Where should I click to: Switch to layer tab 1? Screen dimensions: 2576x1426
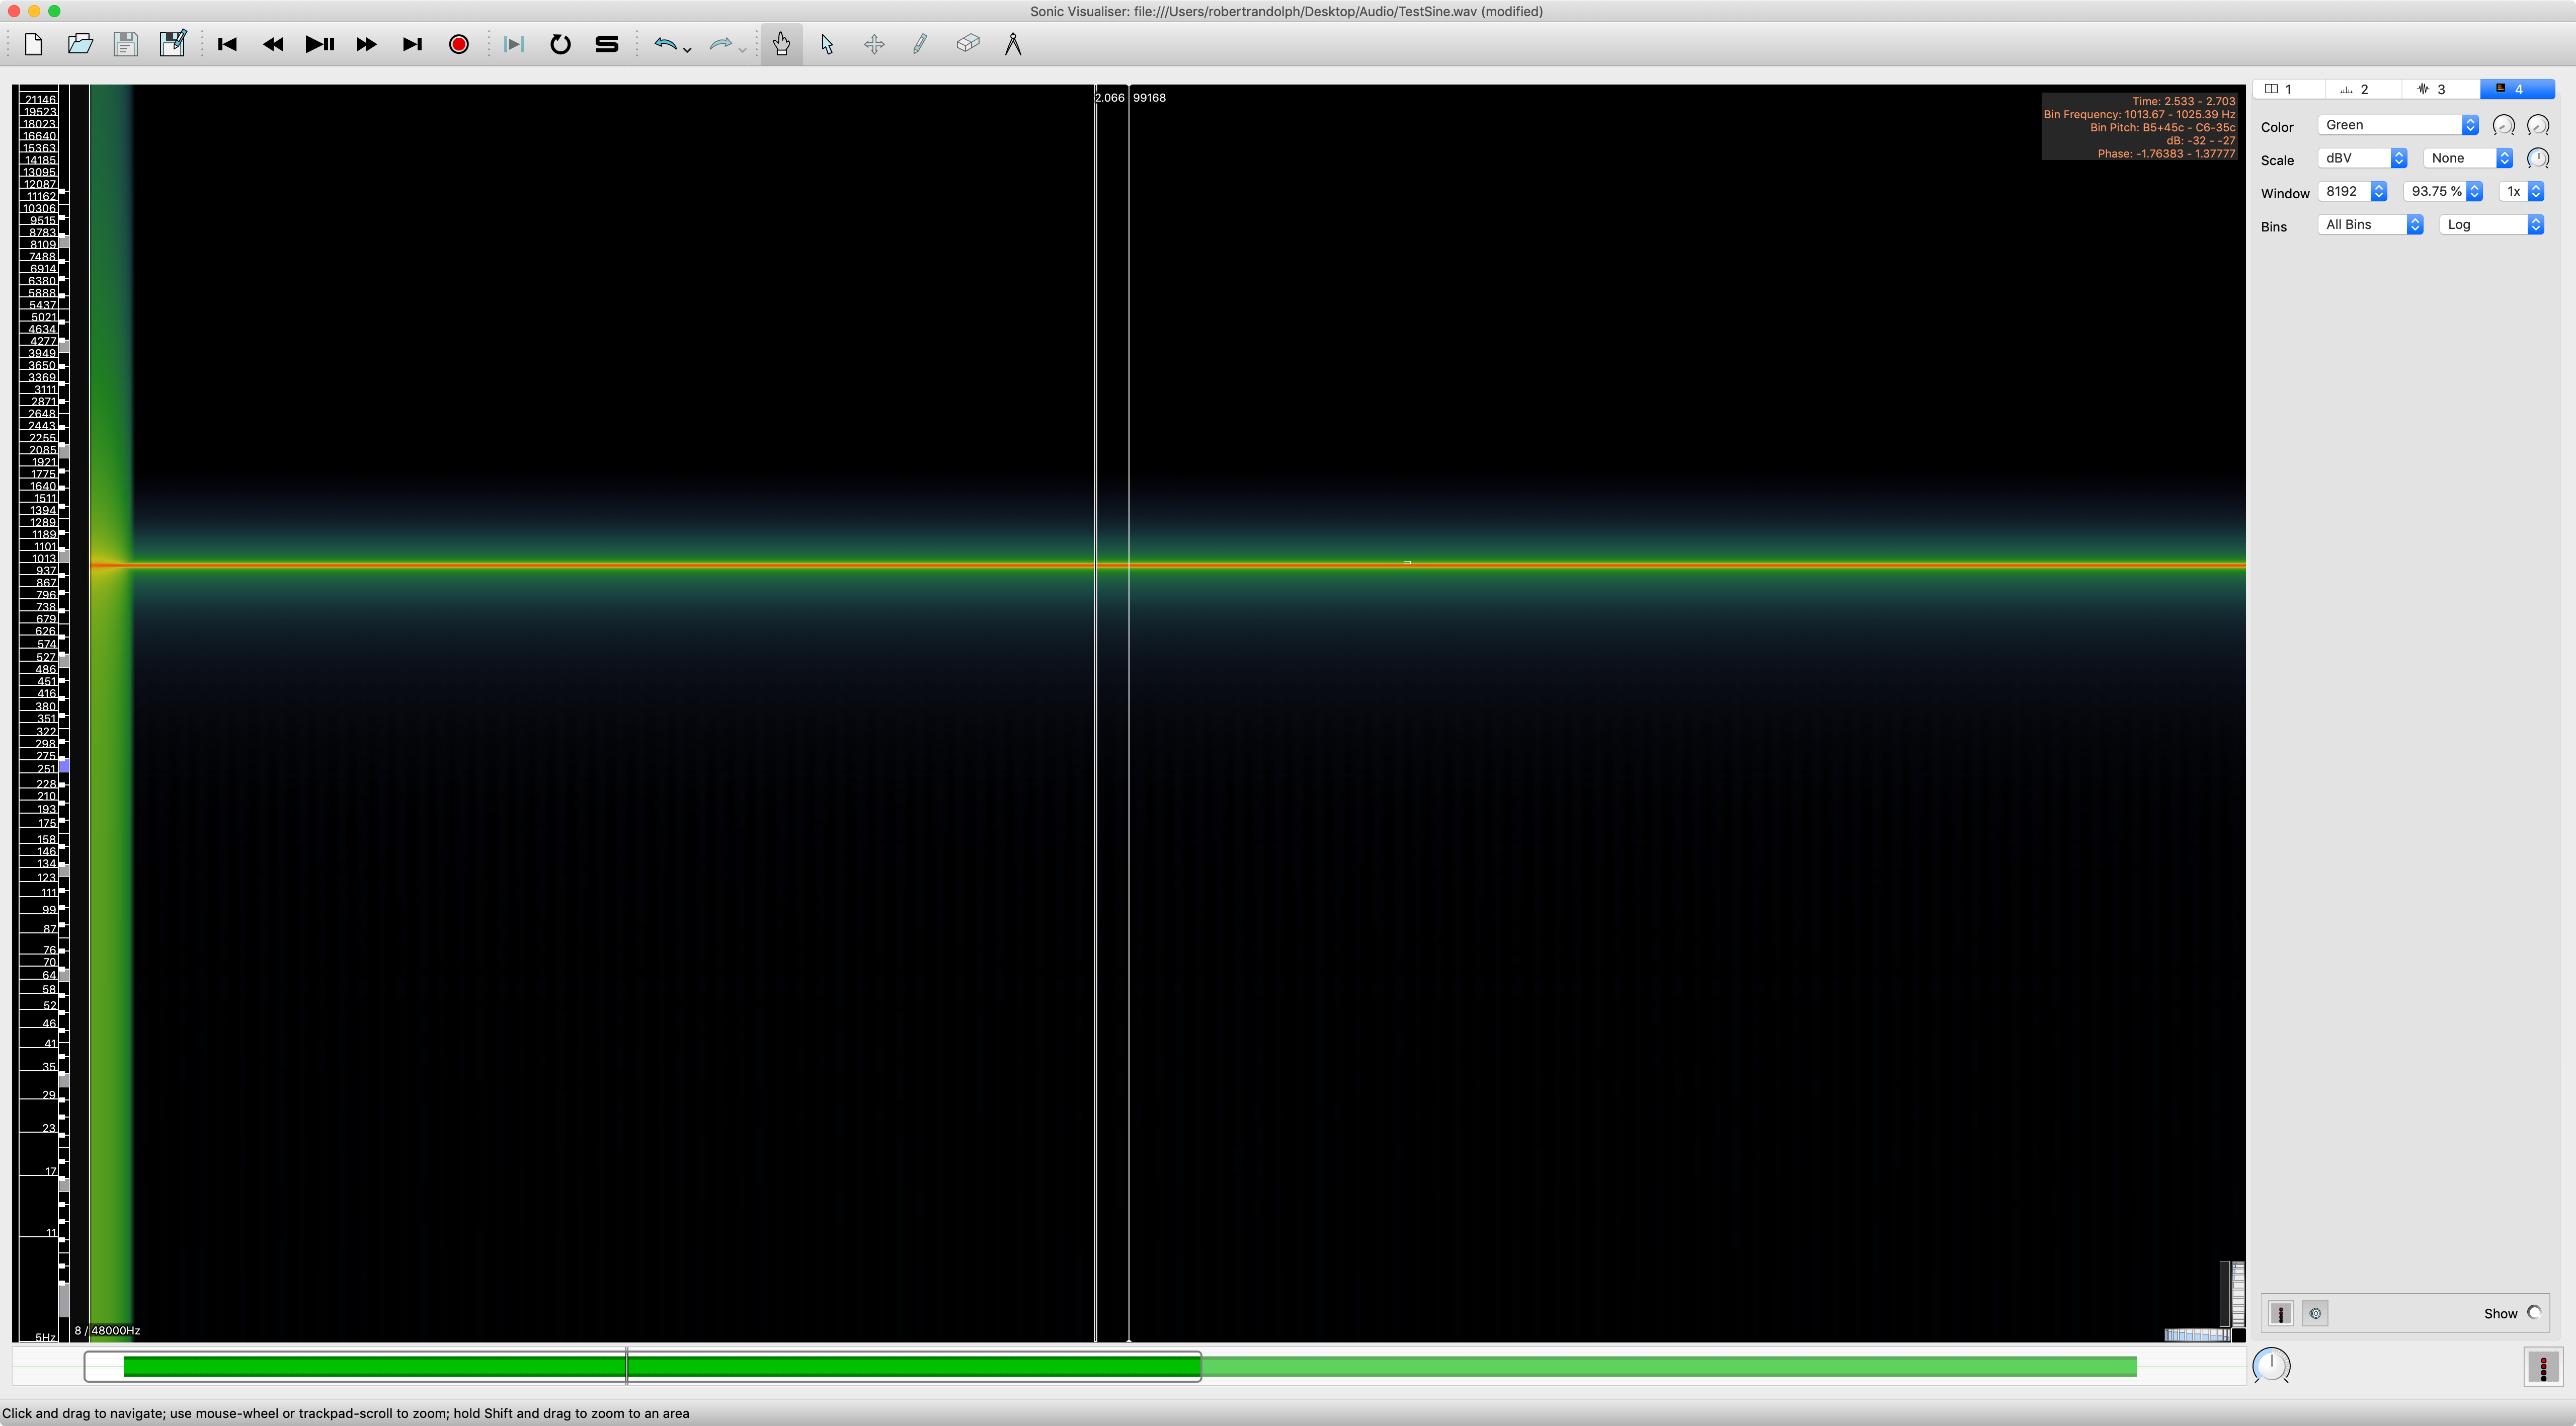click(2287, 89)
